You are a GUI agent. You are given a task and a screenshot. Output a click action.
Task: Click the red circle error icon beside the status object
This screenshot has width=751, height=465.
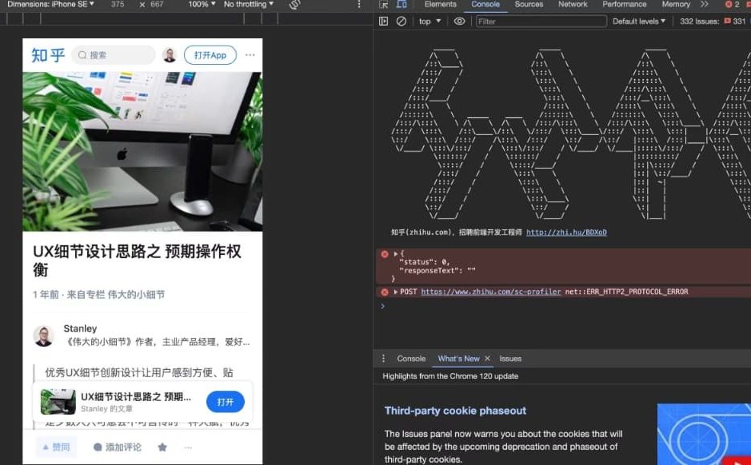(x=385, y=254)
